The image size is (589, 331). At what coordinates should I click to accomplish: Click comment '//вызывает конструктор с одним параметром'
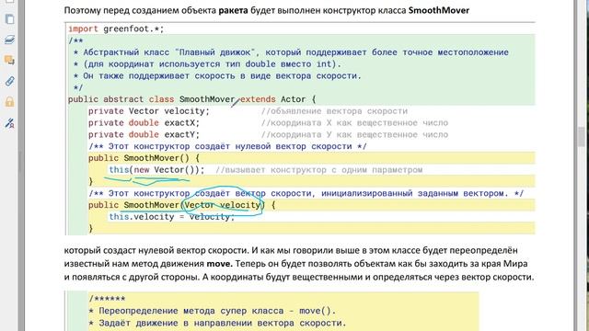click(x=319, y=169)
